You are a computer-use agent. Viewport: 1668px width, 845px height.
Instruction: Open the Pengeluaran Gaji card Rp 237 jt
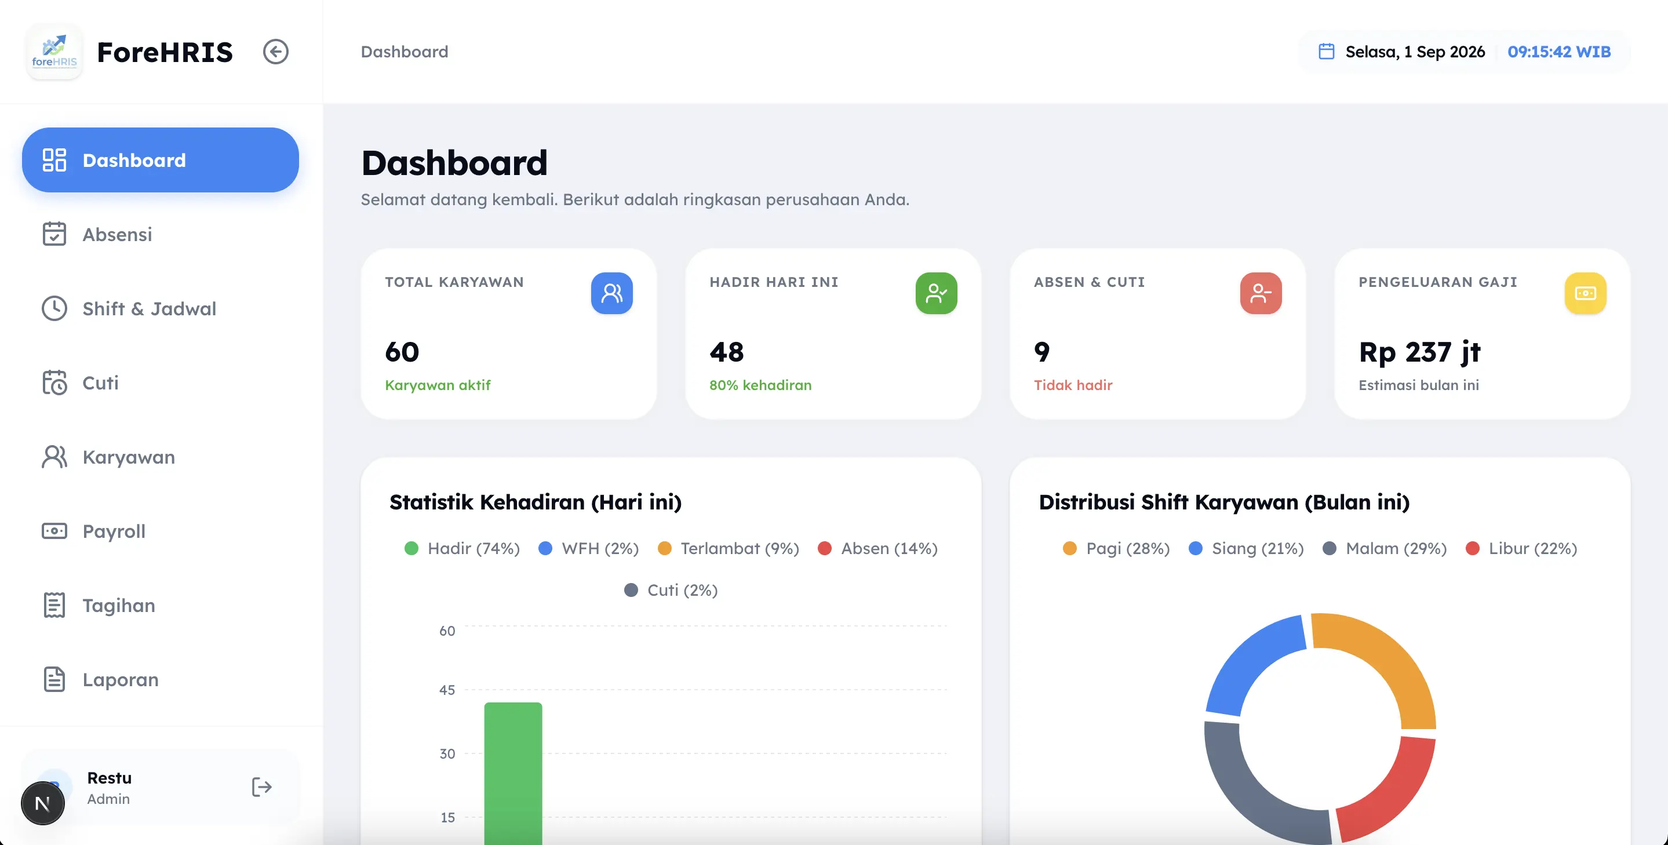(x=1483, y=334)
